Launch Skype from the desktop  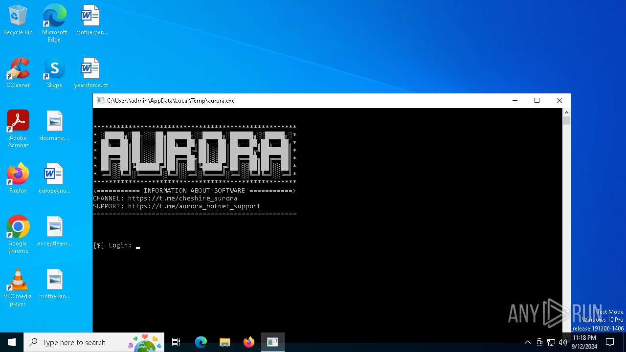click(x=54, y=73)
